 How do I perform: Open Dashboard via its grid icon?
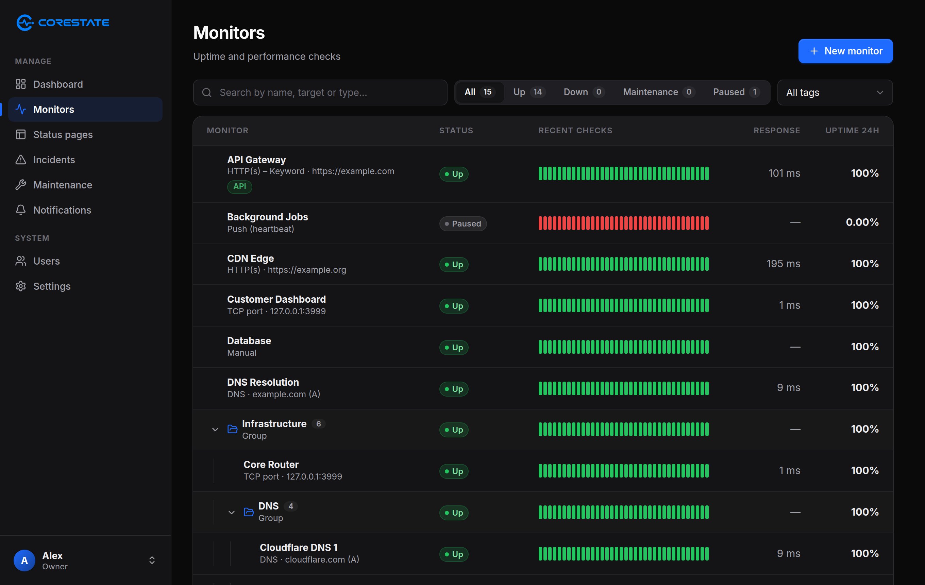[x=21, y=84]
